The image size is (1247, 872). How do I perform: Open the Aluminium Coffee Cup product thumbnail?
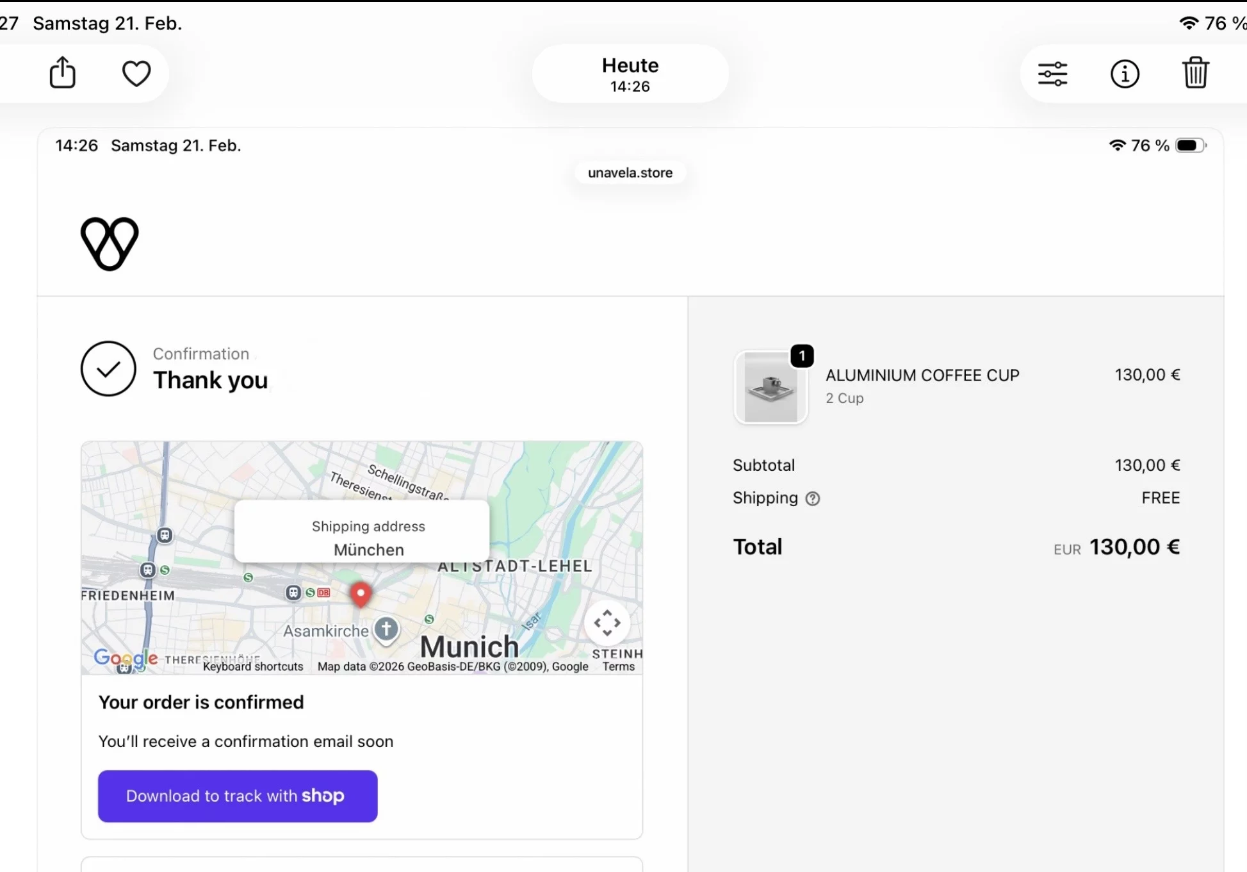770,387
